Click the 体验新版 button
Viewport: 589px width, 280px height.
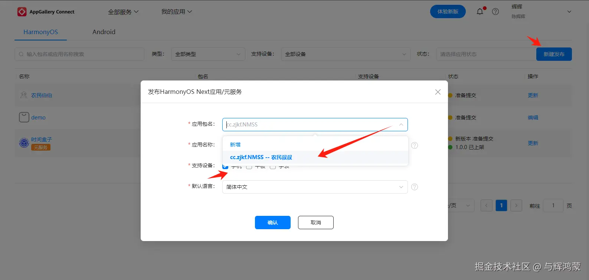(x=448, y=11)
